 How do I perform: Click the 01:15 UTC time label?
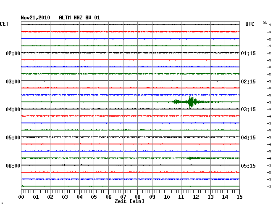[x=248, y=53]
